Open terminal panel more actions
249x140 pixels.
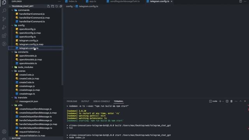click(236, 101)
